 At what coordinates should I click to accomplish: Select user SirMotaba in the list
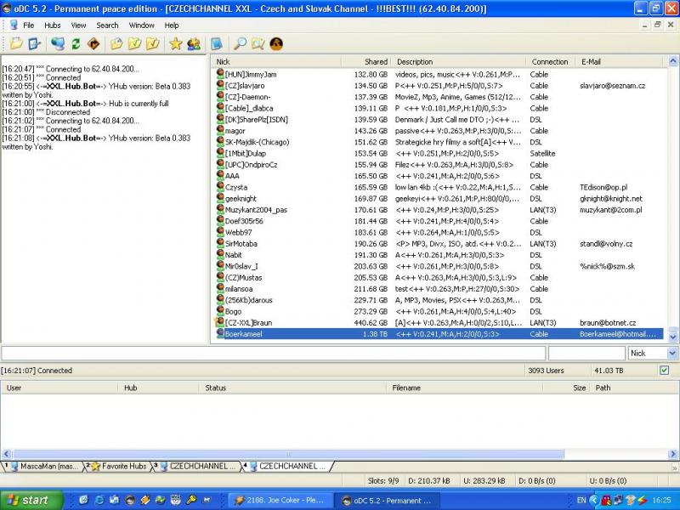pyautogui.click(x=241, y=243)
